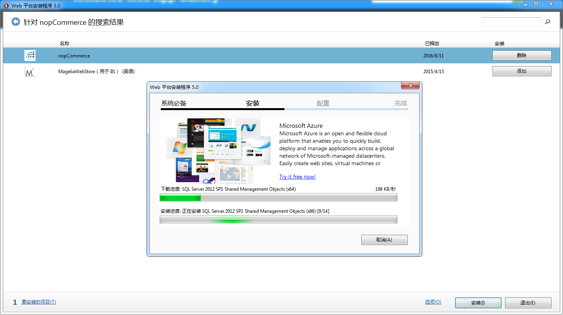563x315 pixels.
Task: Click the blue back arrow icon
Action: [x=16, y=22]
